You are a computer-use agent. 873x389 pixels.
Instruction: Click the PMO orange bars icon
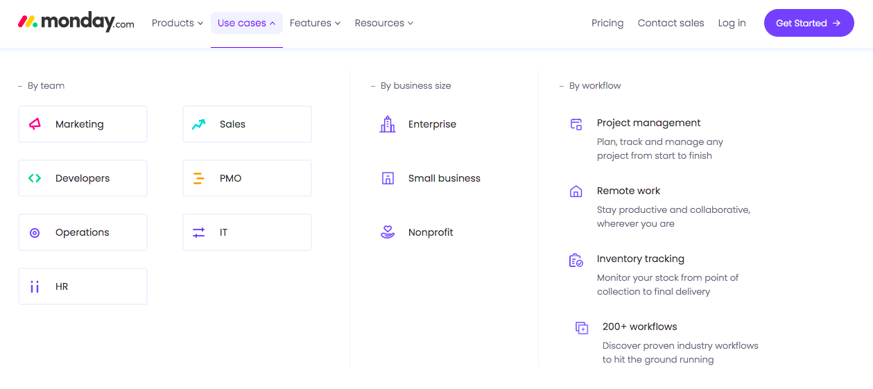coord(199,178)
